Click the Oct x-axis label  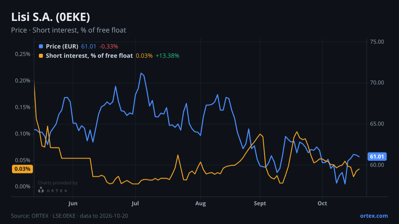[x=322, y=203]
